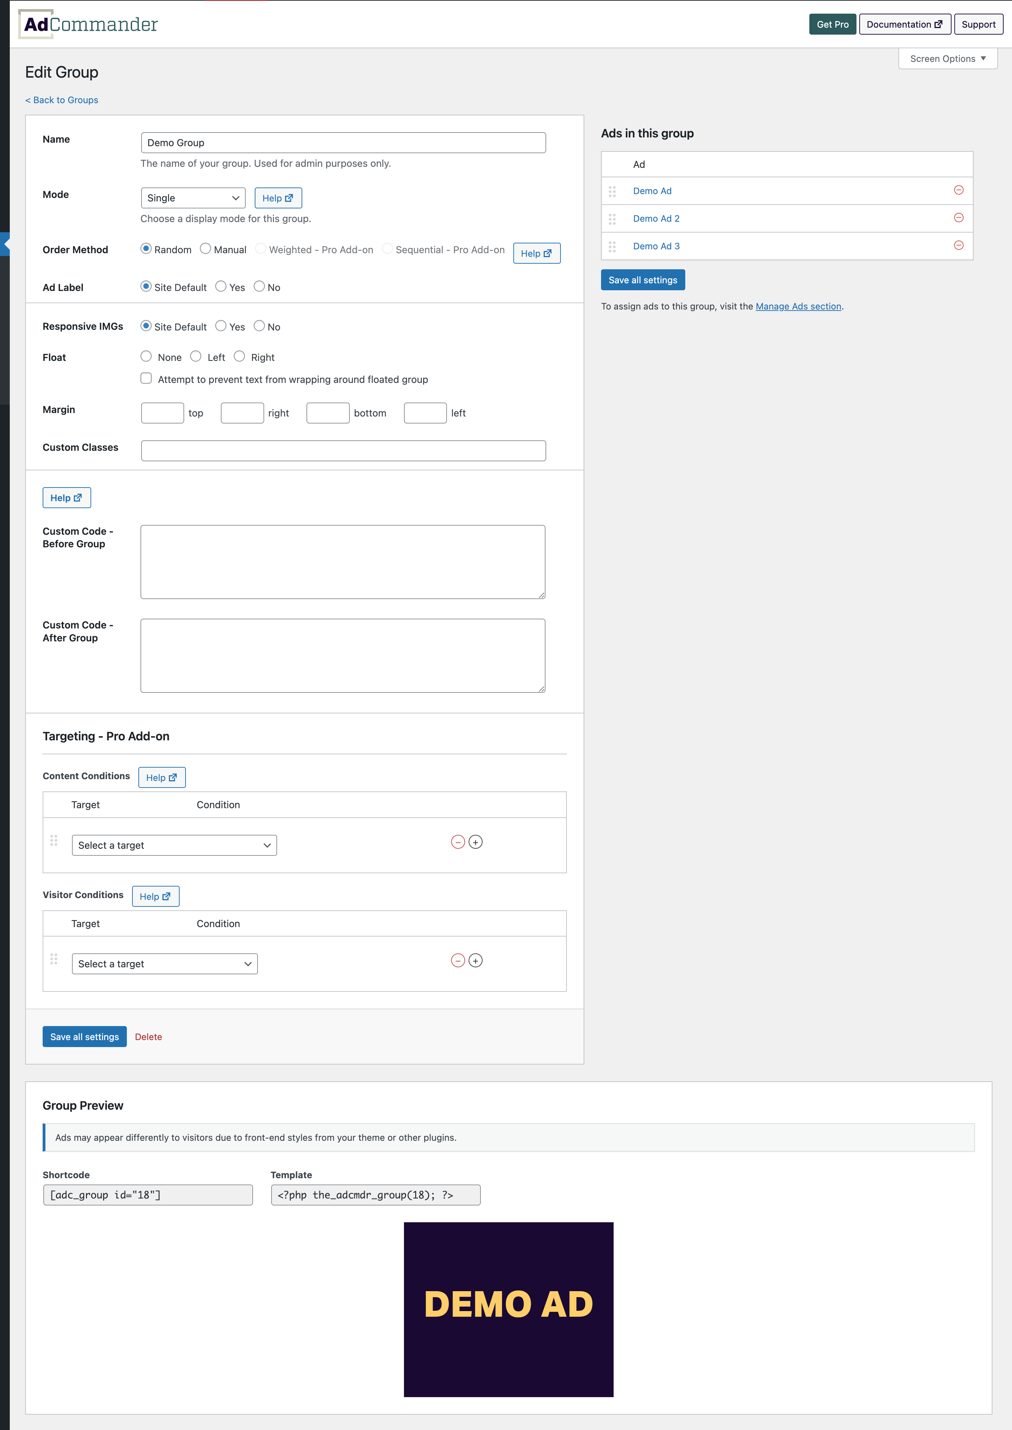1012x1430 pixels.
Task: Add a Content Conditions row with plus icon
Action: click(476, 842)
